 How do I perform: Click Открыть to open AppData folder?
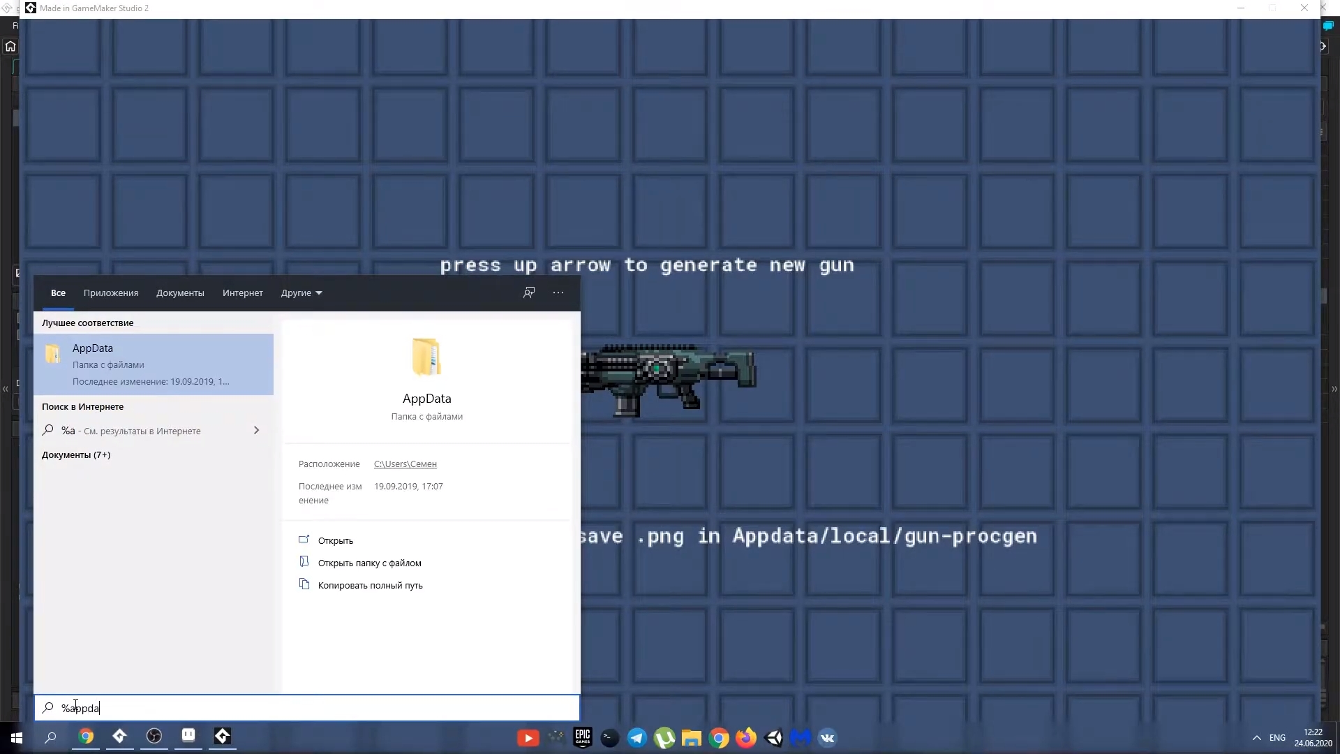pos(336,540)
